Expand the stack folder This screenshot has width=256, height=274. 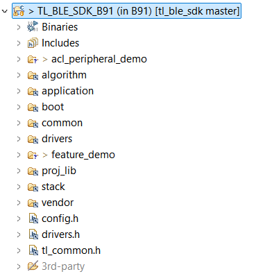(x=19, y=187)
